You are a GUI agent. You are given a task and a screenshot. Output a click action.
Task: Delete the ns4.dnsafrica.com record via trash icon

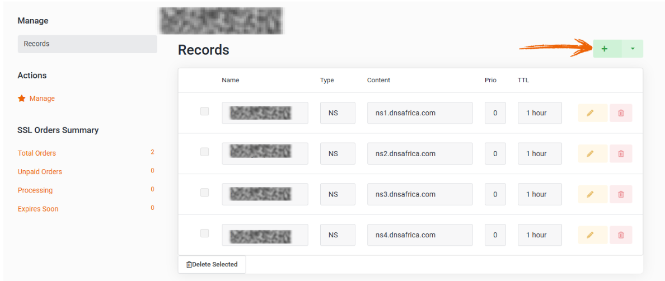point(621,235)
